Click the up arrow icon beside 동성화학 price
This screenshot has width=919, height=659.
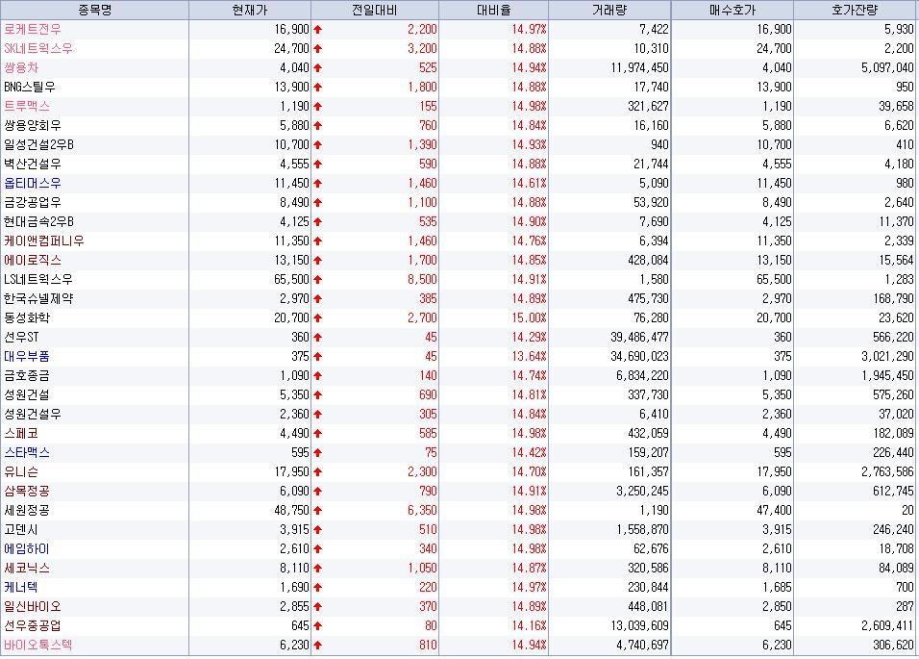(317, 318)
